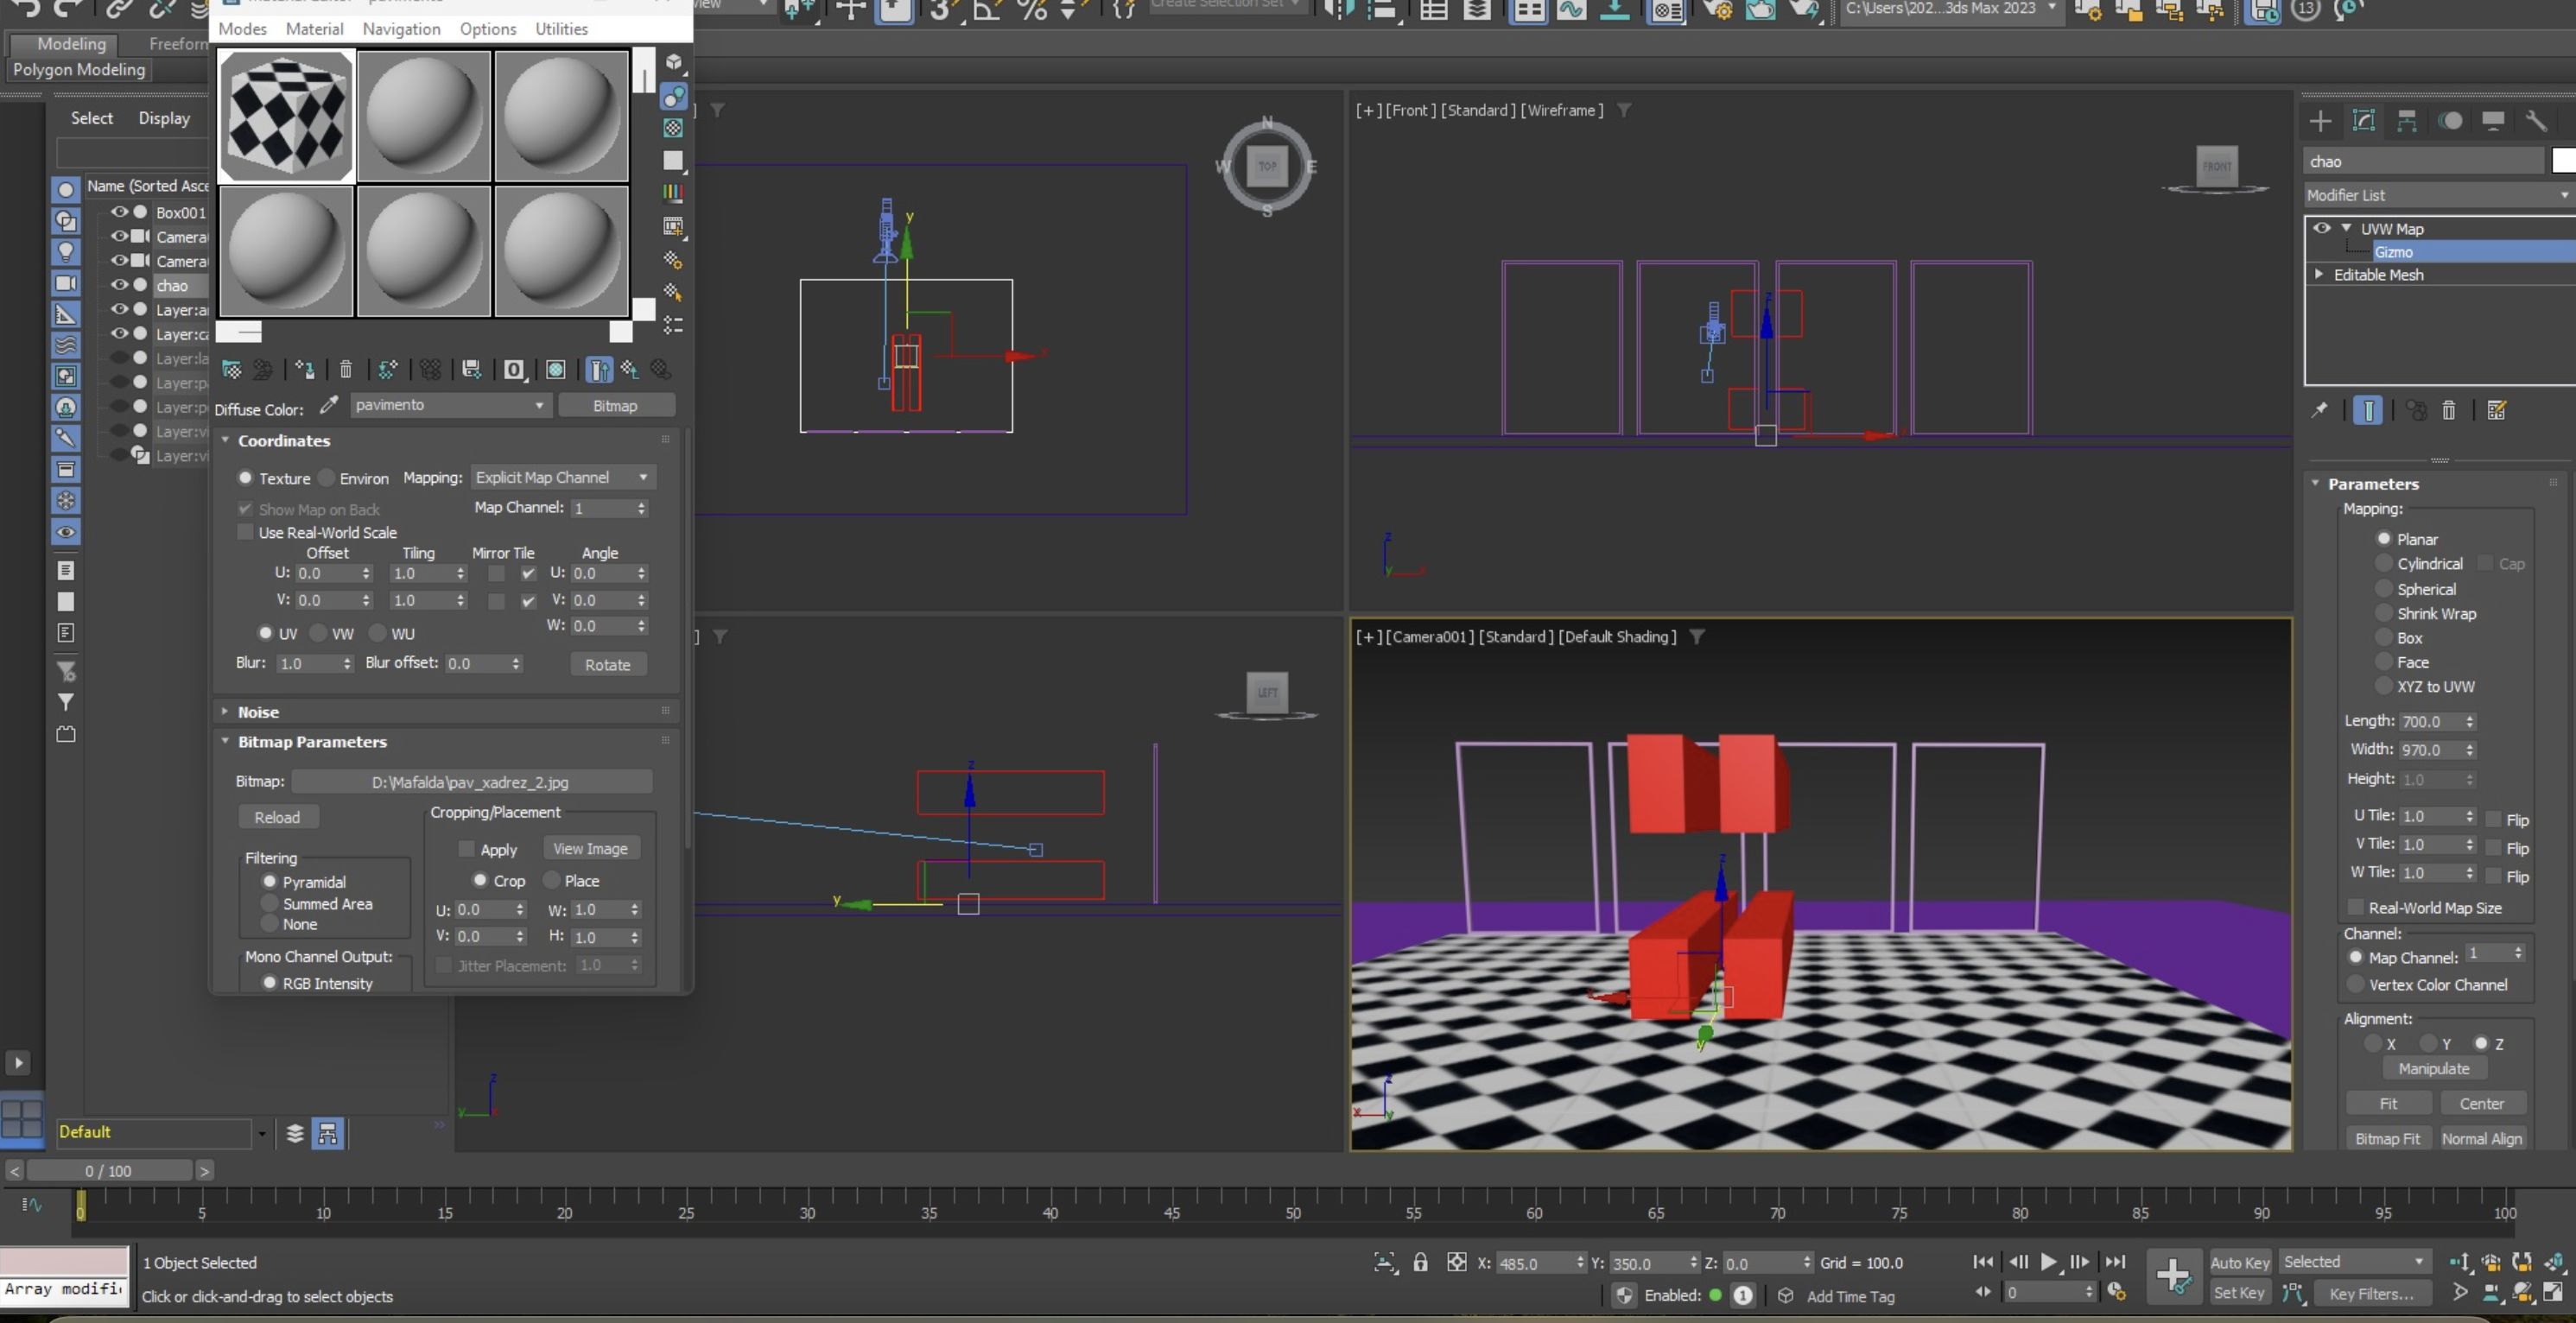The width and height of the screenshot is (2576, 1323).
Task: Expand the Noise rollout
Action: click(x=258, y=712)
